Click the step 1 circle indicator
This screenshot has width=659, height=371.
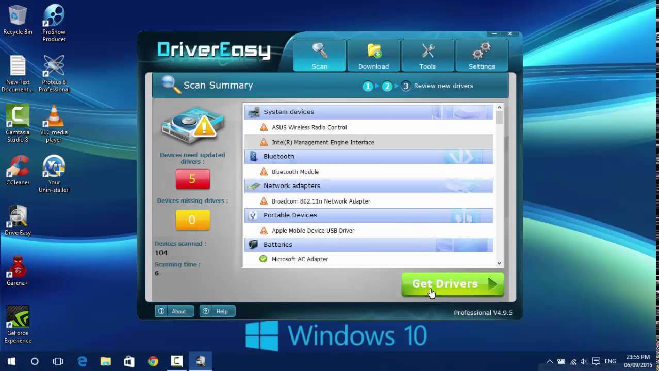click(368, 86)
